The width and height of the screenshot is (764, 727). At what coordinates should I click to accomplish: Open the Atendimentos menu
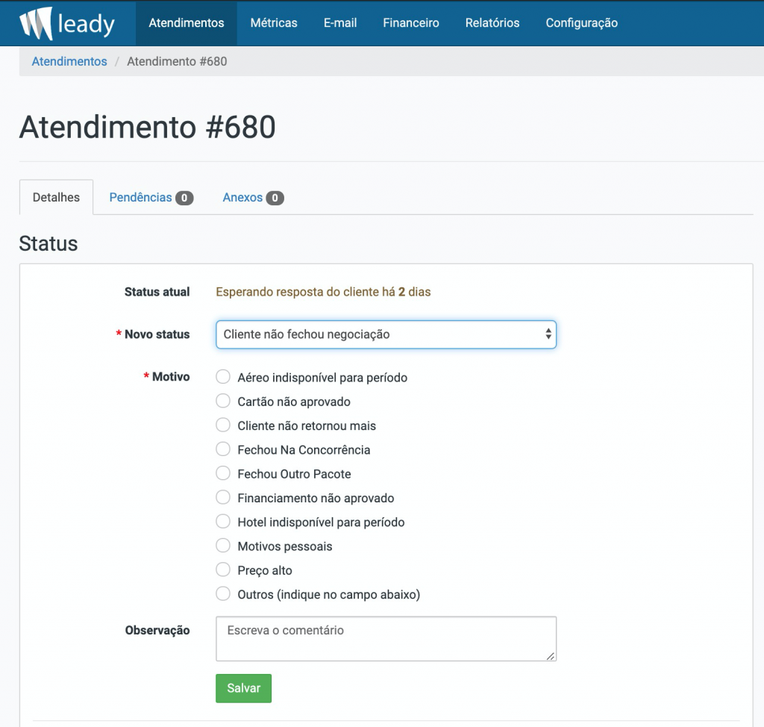click(x=186, y=23)
